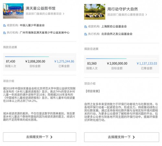Viewport: 162px width, 146px height.
Task: Click the 执行机构 building icon for 广州市海珠区满天星
Action: [5, 33]
